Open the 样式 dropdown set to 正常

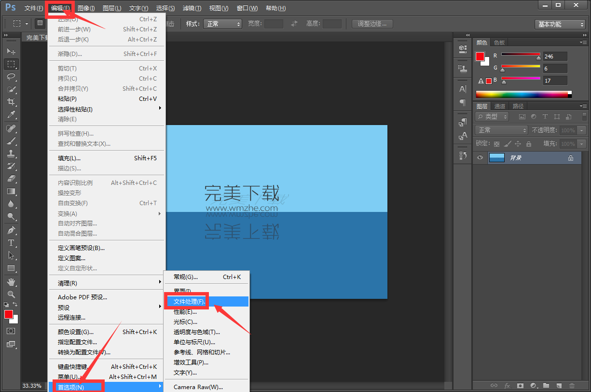(x=222, y=24)
